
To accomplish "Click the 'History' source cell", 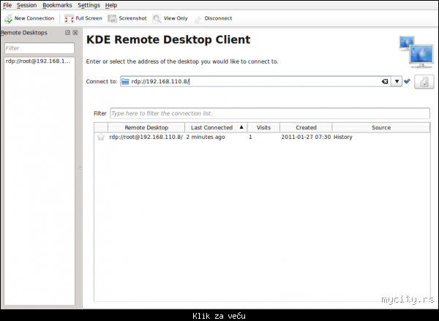I will pyautogui.click(x=342, y=137).
